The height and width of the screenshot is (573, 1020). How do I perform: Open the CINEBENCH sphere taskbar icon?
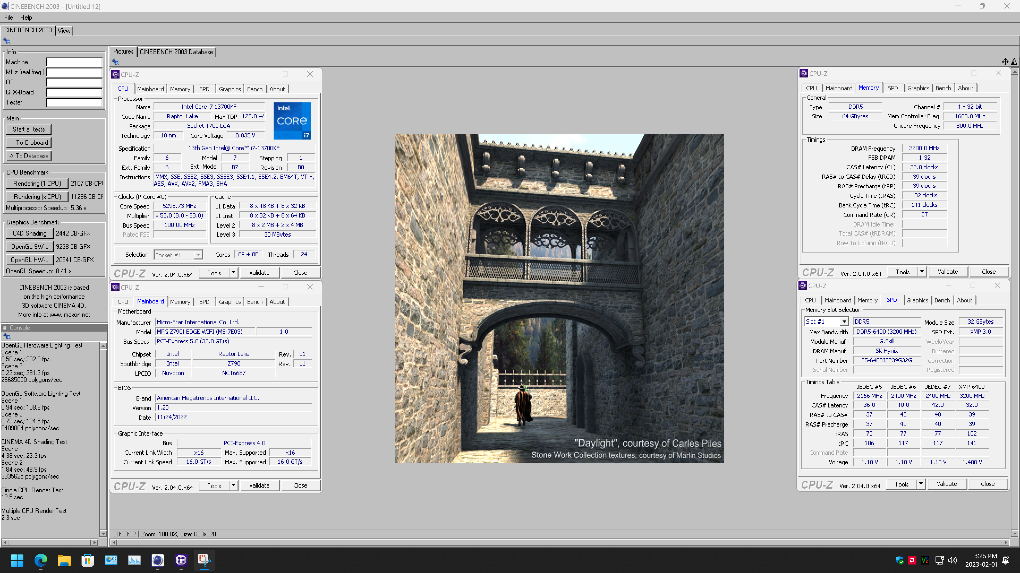[158, 560]
